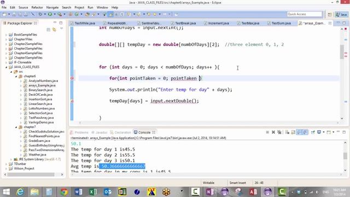Screen dimensions: 350x197
Task: Select GradeExam.java in Package Explorer
Action: tap(39, 141)
